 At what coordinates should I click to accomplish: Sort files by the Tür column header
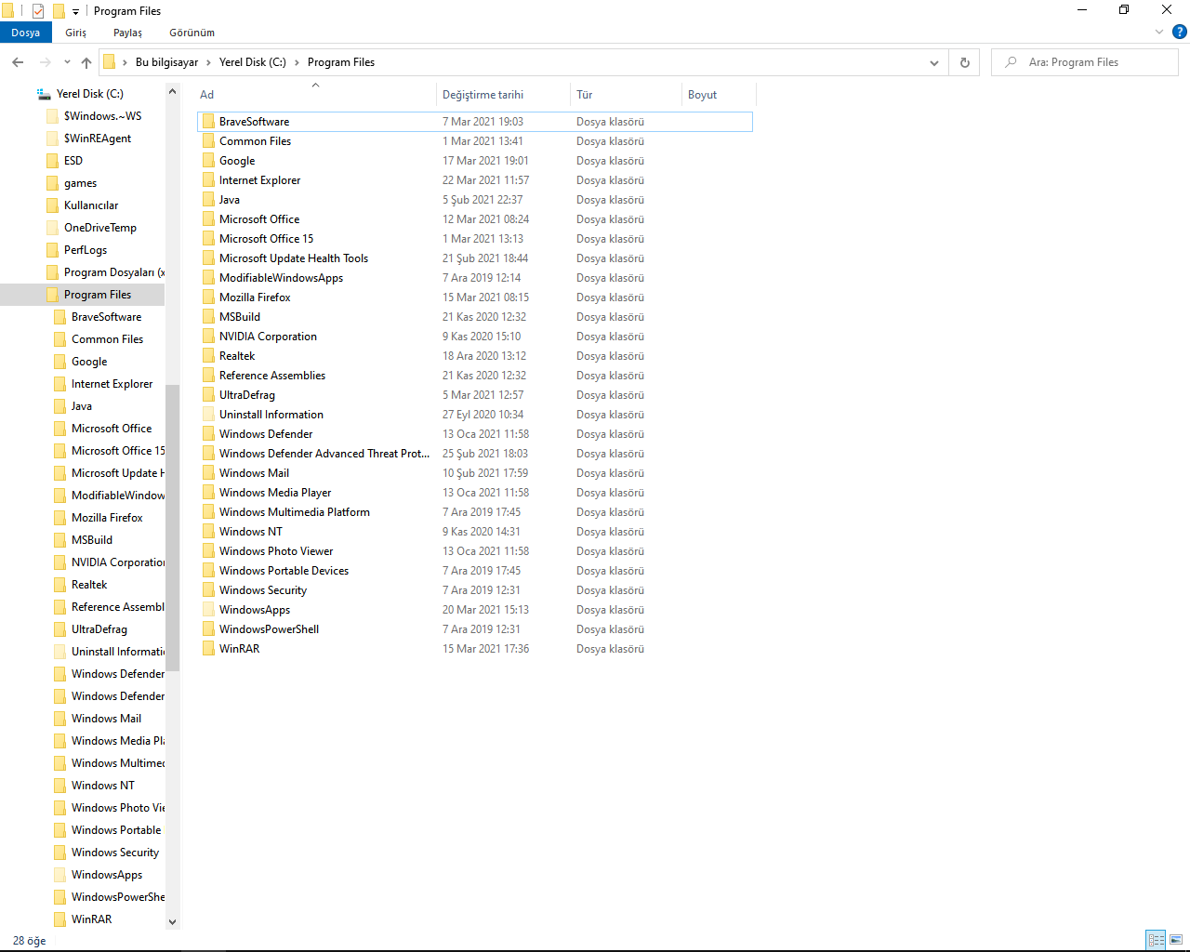click(626, 95)
